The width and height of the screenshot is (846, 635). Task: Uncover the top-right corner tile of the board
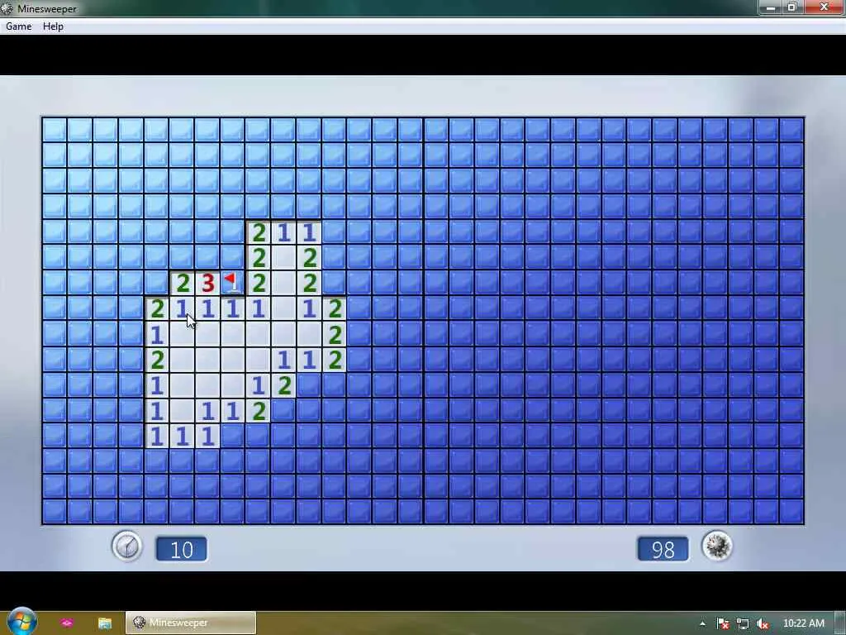click(x=791, y=130)
